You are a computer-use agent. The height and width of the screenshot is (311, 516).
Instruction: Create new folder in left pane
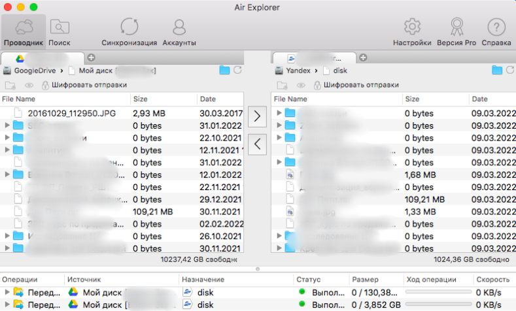pos(10,85)
